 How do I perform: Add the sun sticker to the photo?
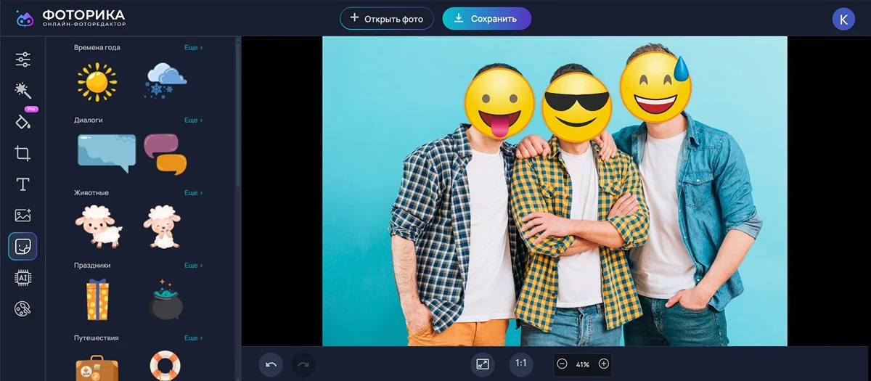[x=97, y=81]
